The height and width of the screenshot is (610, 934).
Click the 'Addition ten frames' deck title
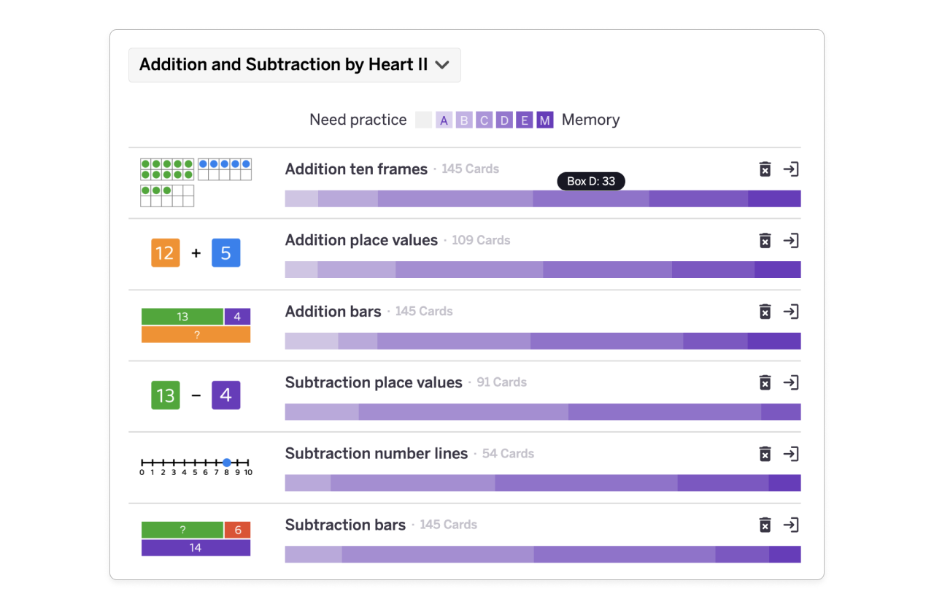(356, 169)
